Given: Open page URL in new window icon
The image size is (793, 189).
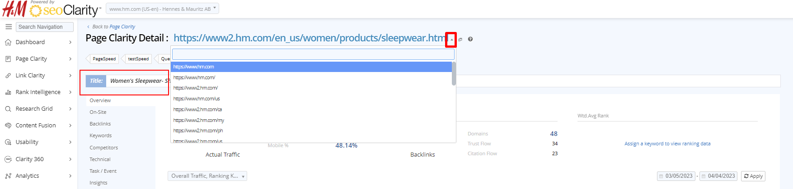Looking at the screenshot, I should tap(460, 40).
